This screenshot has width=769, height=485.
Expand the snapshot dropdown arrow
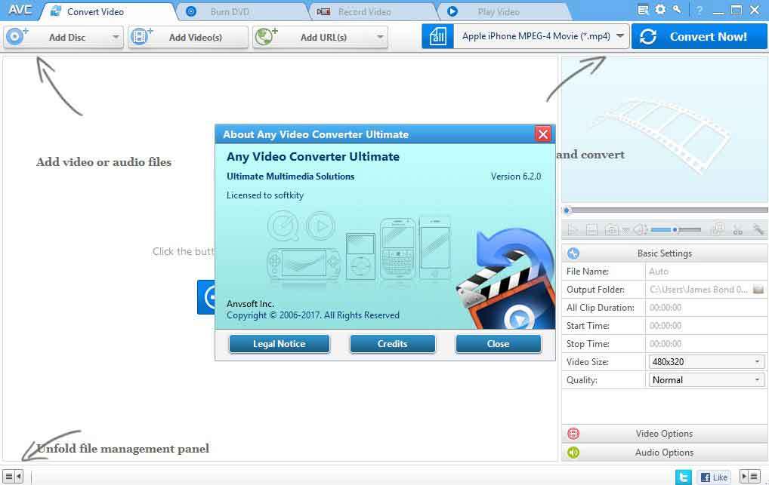[x=625, y=229]
